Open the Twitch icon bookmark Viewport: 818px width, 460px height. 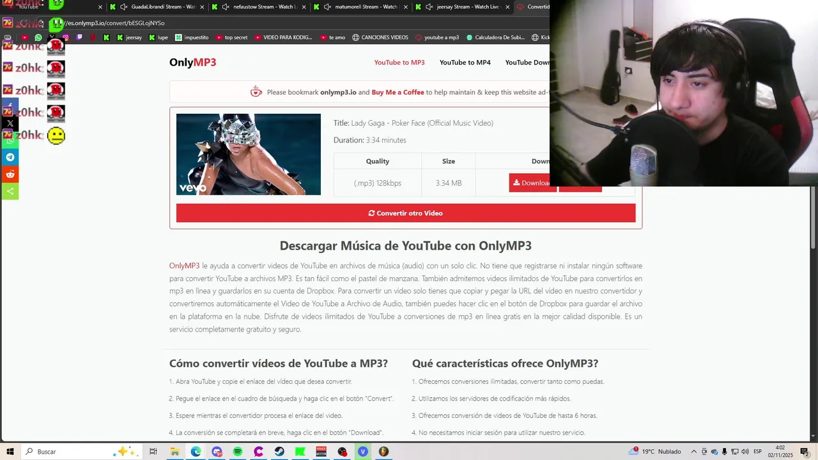79,37
